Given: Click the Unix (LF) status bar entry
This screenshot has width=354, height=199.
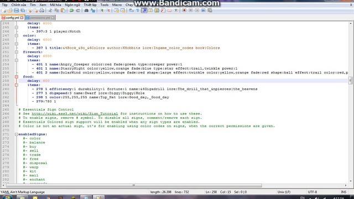Looking at the screenshot, I should [x=284, y=192].
